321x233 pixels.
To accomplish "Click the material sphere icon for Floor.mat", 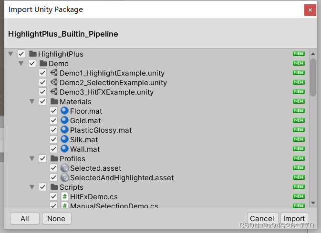I will 64,111.
